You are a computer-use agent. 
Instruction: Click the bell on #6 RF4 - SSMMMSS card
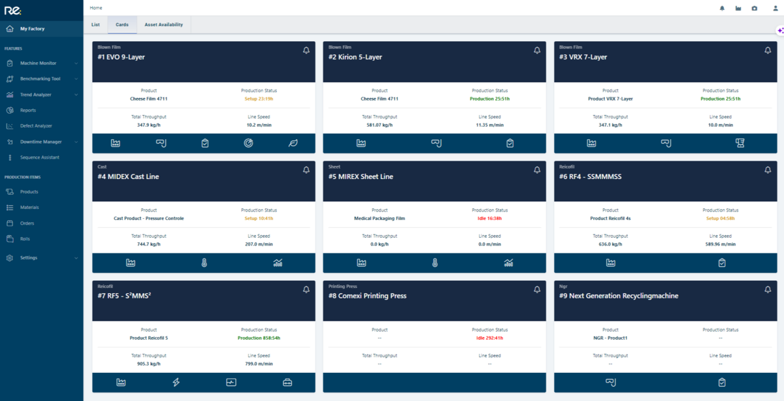pyautogui.click(x=768, y=170)
